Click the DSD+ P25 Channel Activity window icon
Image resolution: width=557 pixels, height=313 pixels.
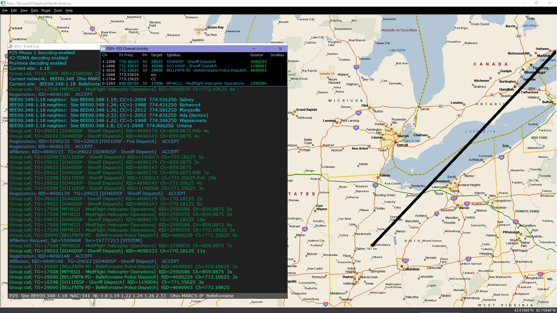coord(103,49)
